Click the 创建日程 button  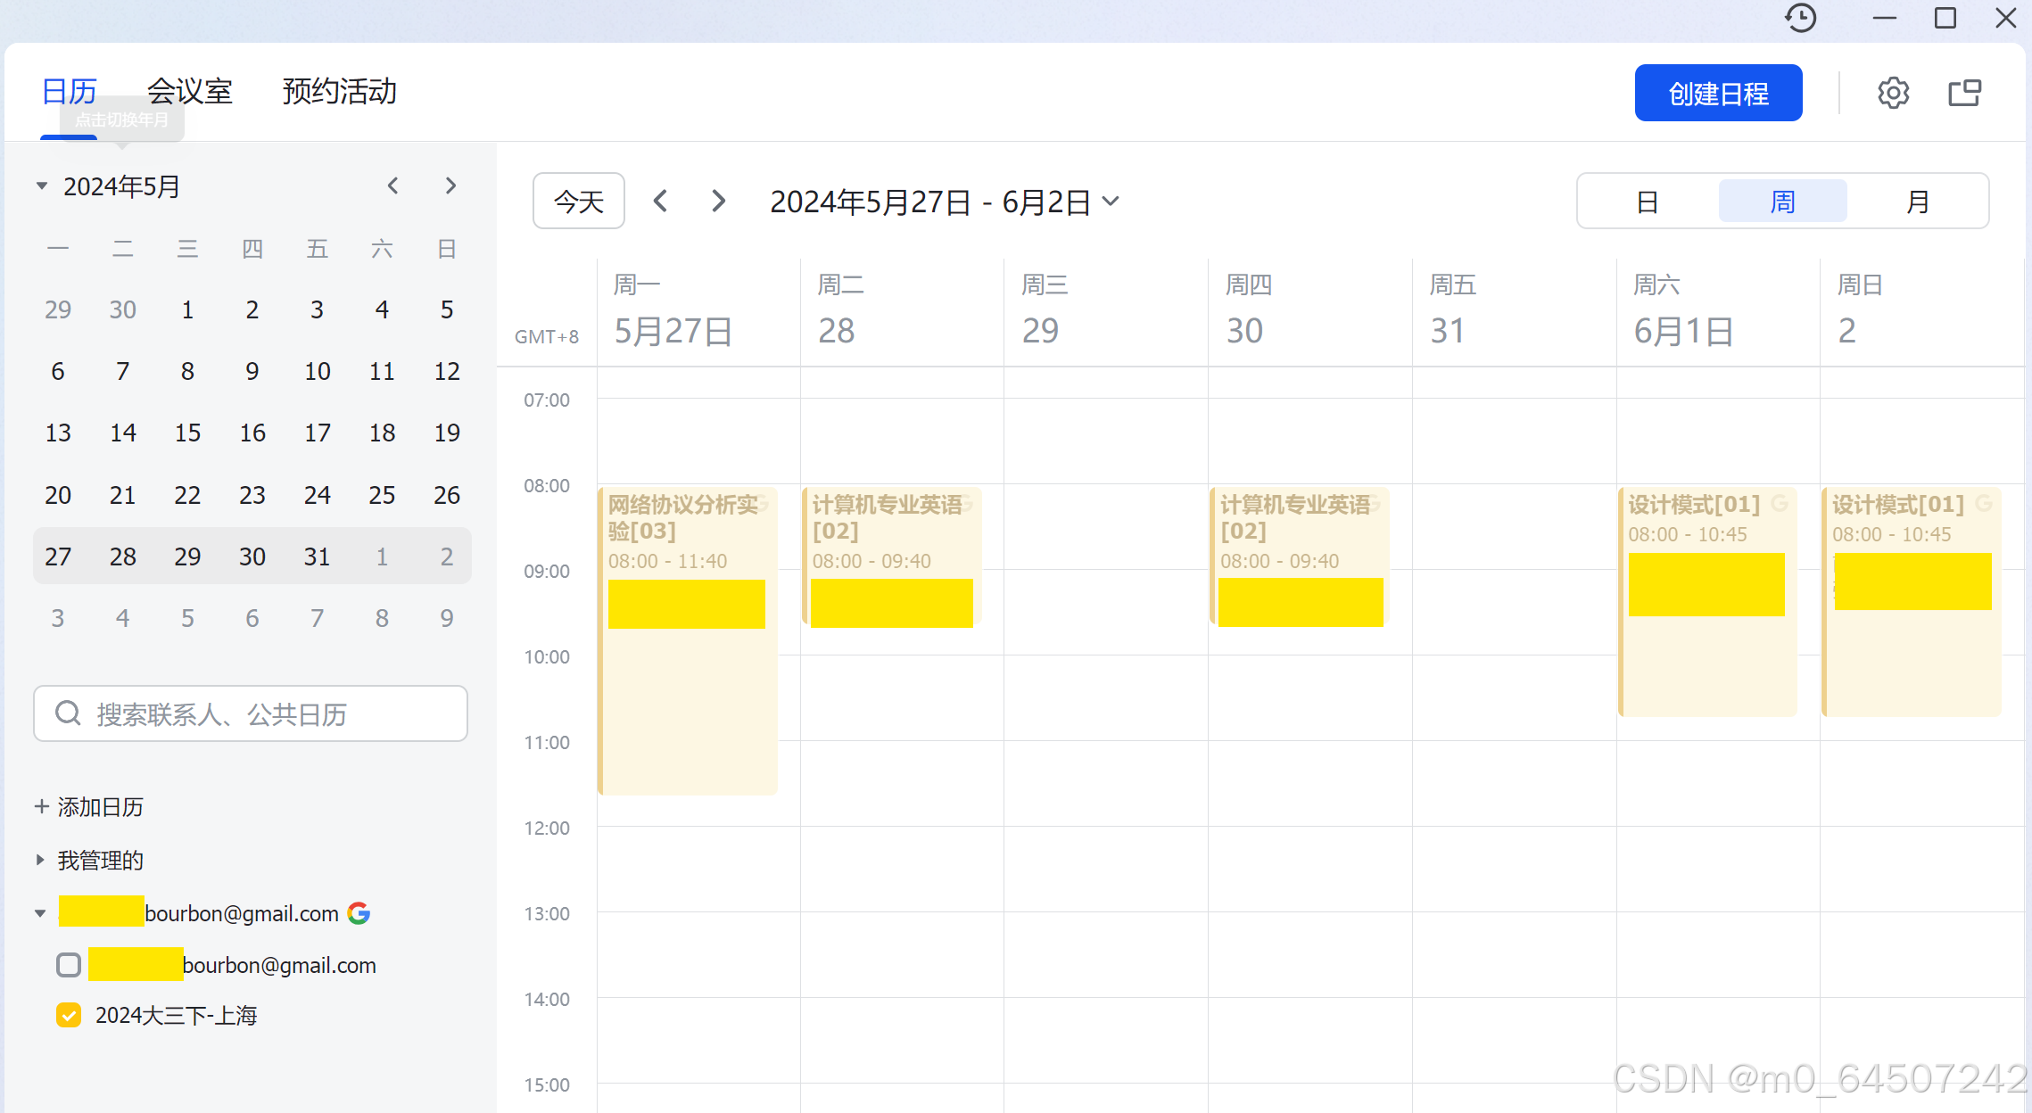[x=1718, y=93]
